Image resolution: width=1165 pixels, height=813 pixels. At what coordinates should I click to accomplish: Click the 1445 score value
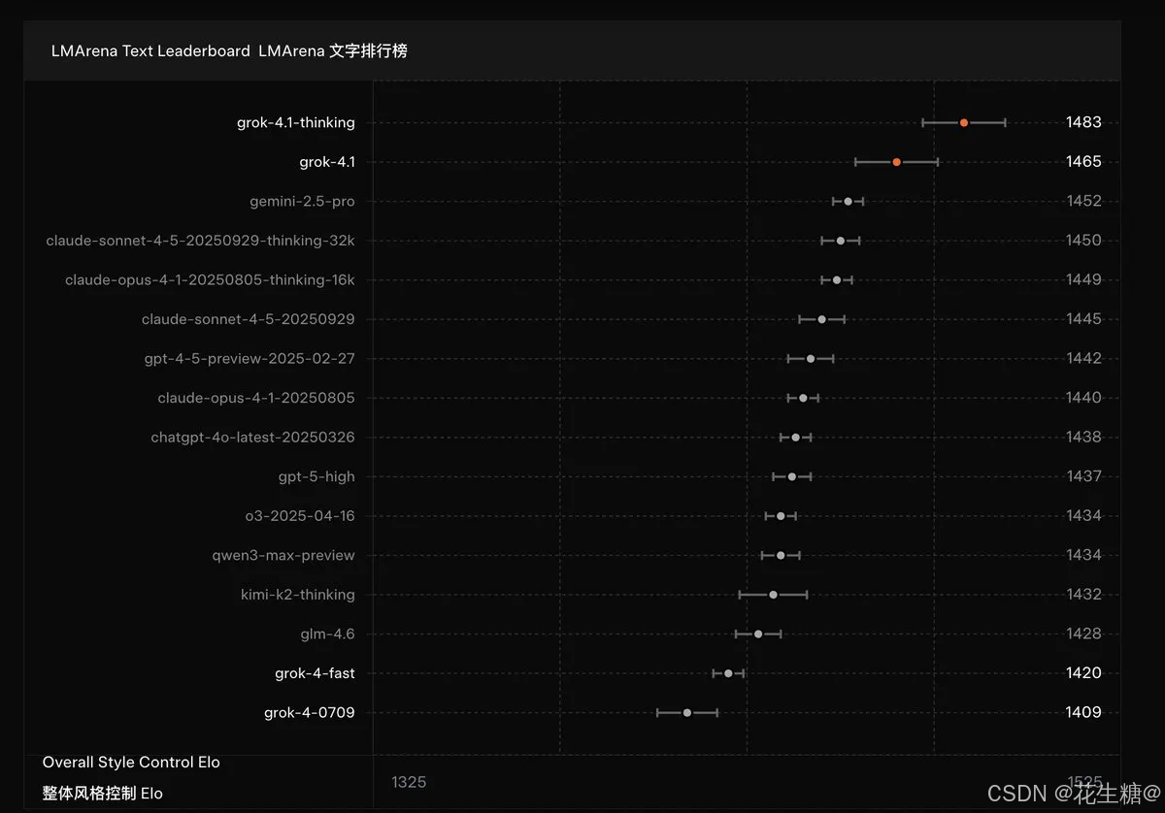coord(1083,319)
